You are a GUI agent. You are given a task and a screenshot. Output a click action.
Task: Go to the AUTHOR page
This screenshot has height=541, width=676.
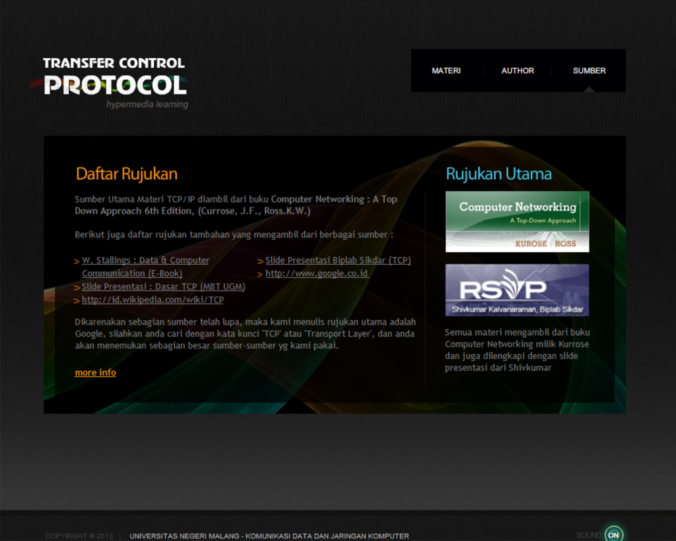517,71
